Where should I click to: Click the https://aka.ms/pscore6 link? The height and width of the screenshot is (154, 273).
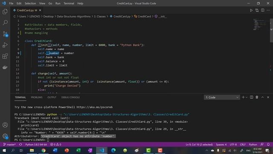pos(95,107)
